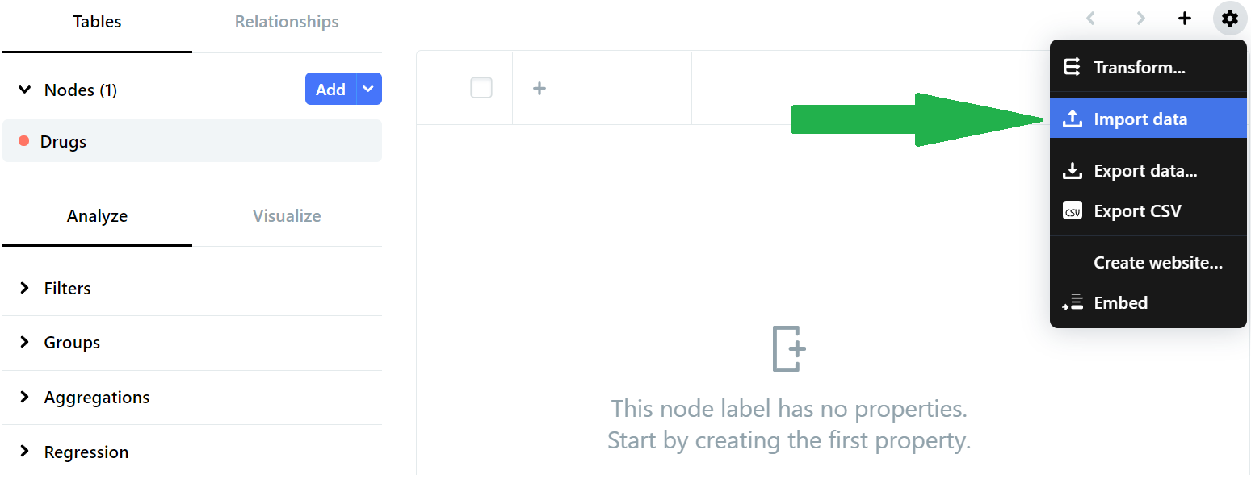Click the empty-table add property icon
This screenshot has height=479, width=1251.
[x=789, y=349]
